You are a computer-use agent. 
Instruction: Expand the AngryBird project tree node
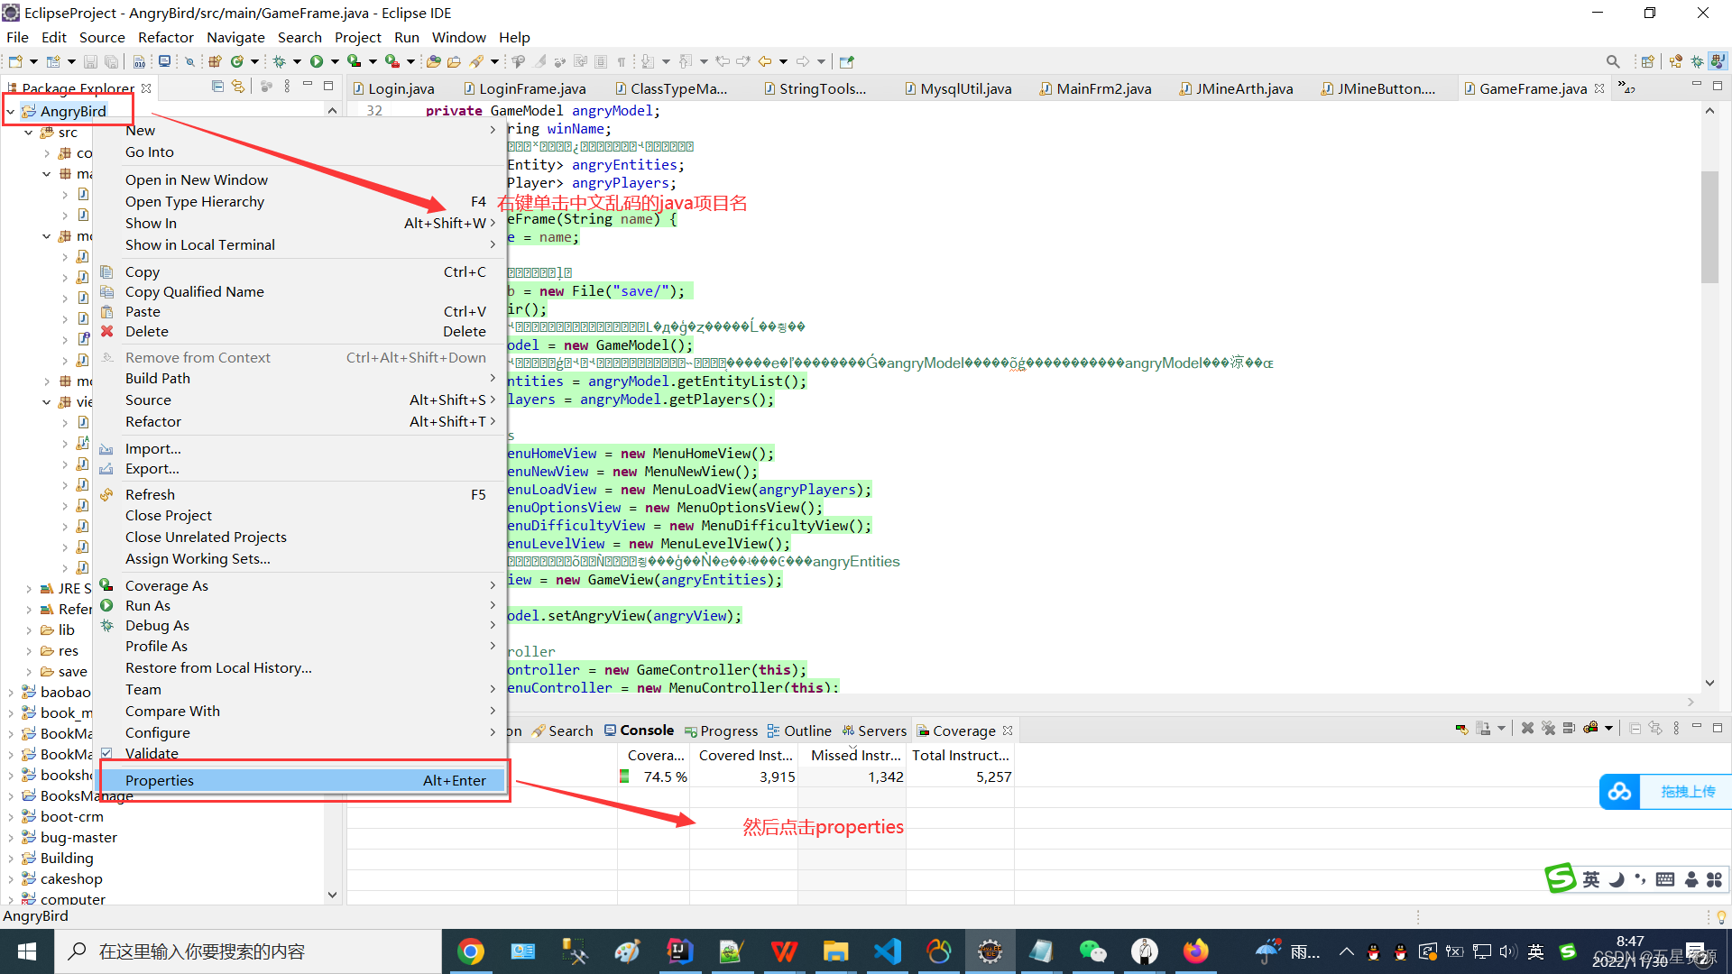(x=10, y=111)
